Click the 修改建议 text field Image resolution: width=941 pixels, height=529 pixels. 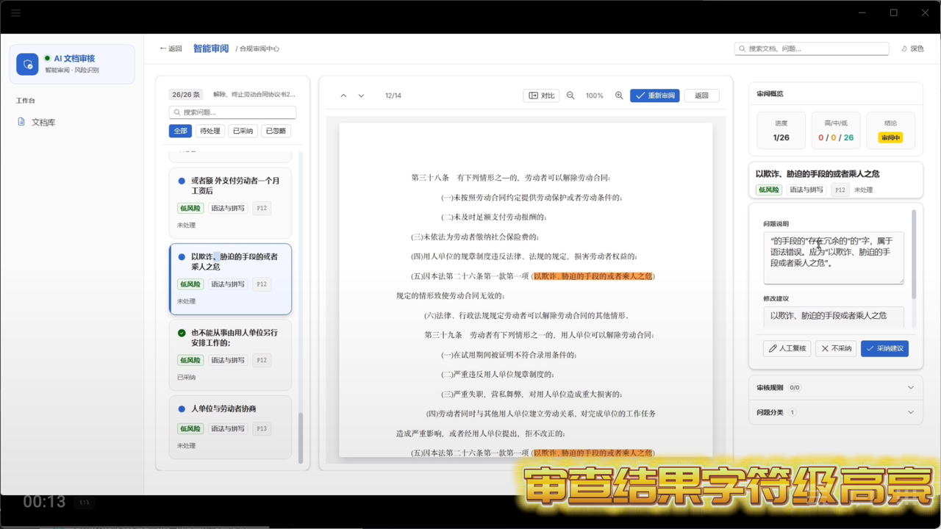pyautogui.click(x=834, y=317)
